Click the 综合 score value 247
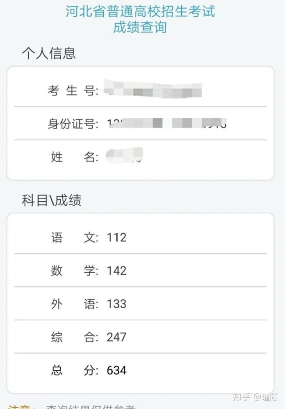Image resolution: width=285 pixels, height=409 pixels. pyautogui.click(x=116, y=337)
